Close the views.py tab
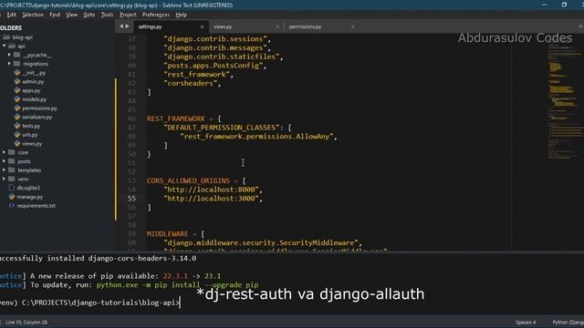 (x=277, y=26)
